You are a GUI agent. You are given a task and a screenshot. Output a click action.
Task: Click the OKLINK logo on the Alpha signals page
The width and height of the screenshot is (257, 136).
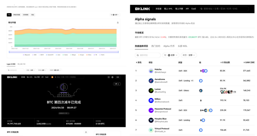tap(142, 9)
